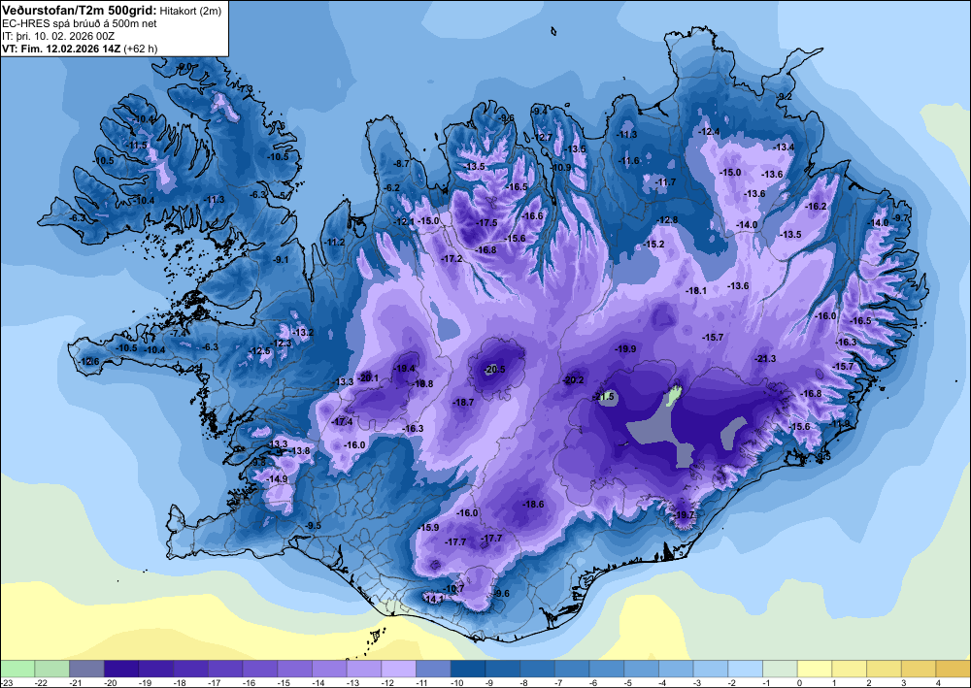Click the -20.2 temperature label

pos(574,379)
